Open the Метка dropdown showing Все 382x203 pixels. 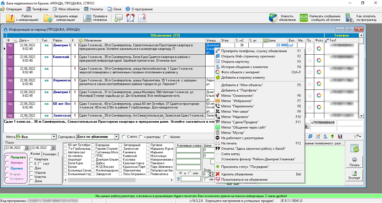54,137
